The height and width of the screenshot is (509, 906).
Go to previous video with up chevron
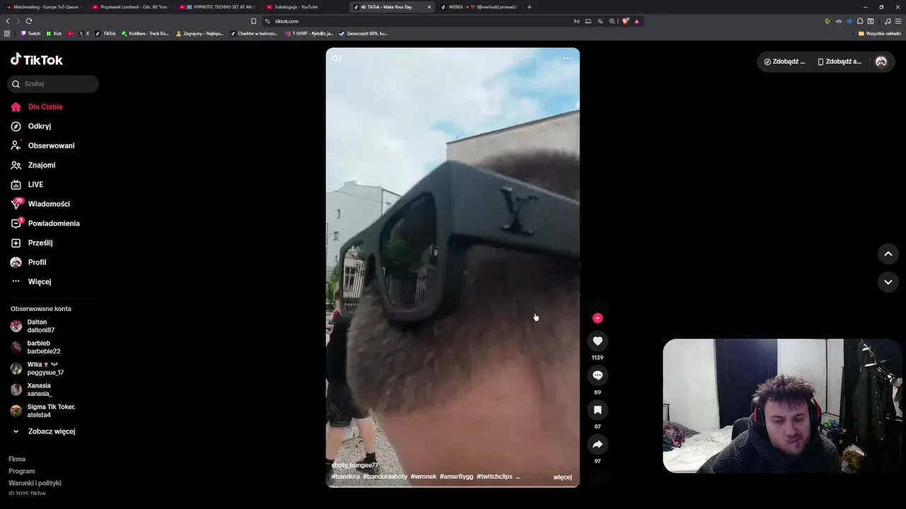coord(888,254)
